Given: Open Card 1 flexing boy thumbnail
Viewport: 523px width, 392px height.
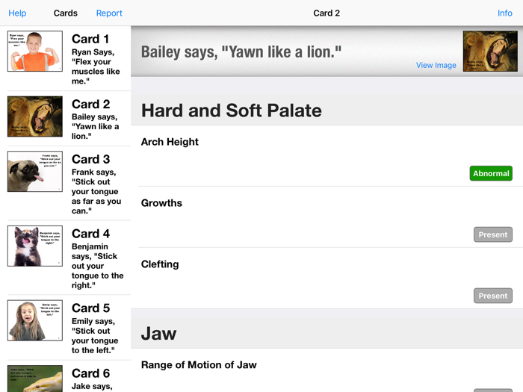Looking at the screenshot, I should coord(34,52).
